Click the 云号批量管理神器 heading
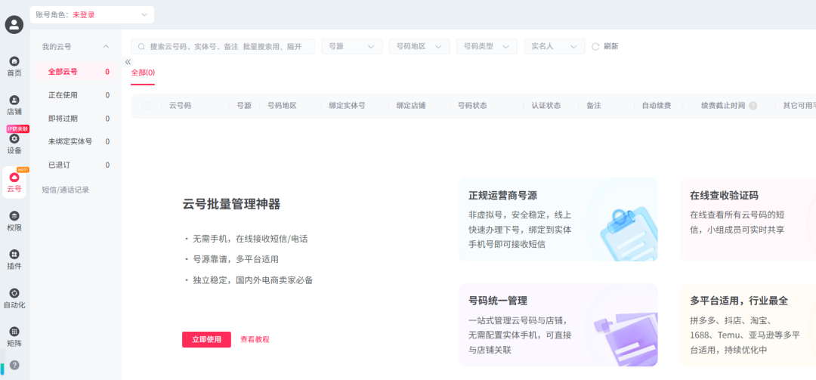 point(232,205)
